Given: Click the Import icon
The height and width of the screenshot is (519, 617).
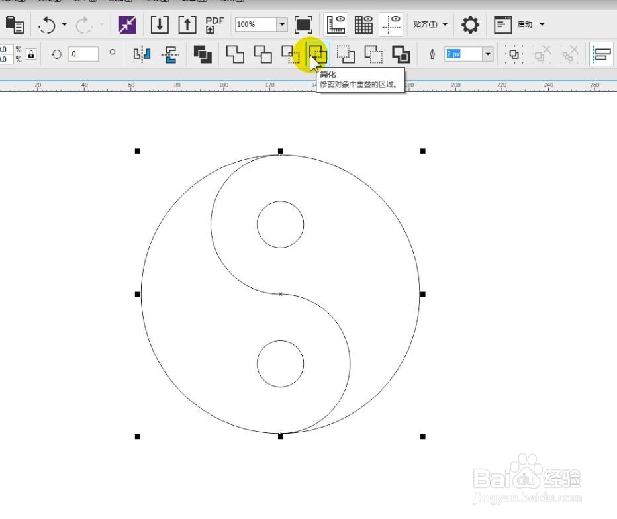Looking at the screenshot, I should 160,24.
